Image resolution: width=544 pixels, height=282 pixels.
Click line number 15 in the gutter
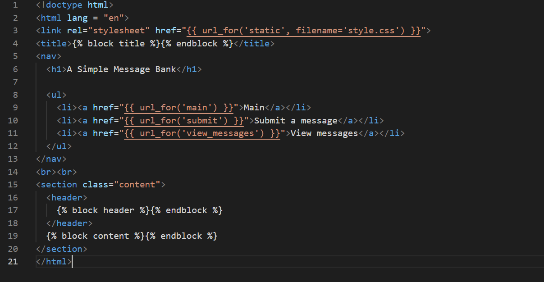[x=13, y=185]
